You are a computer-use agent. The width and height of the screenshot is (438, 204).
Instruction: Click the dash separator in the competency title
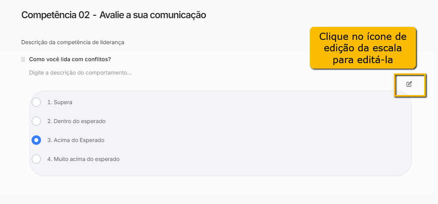click(x=94, y=15)
